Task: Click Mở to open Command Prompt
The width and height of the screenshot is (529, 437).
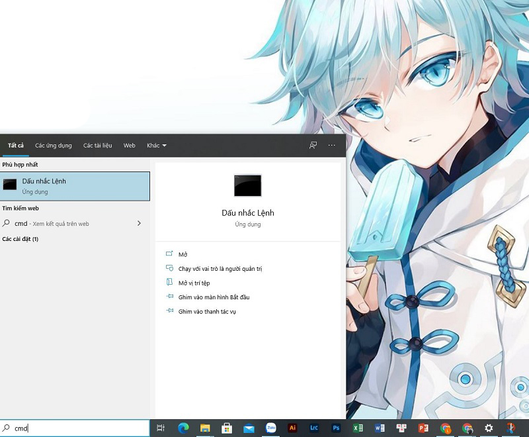Action: [x=183, y=254]
